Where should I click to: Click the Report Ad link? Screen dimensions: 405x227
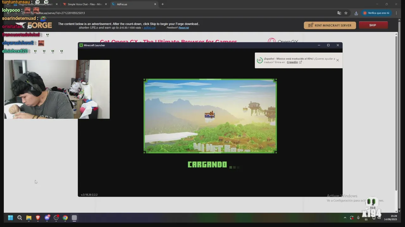184,28
